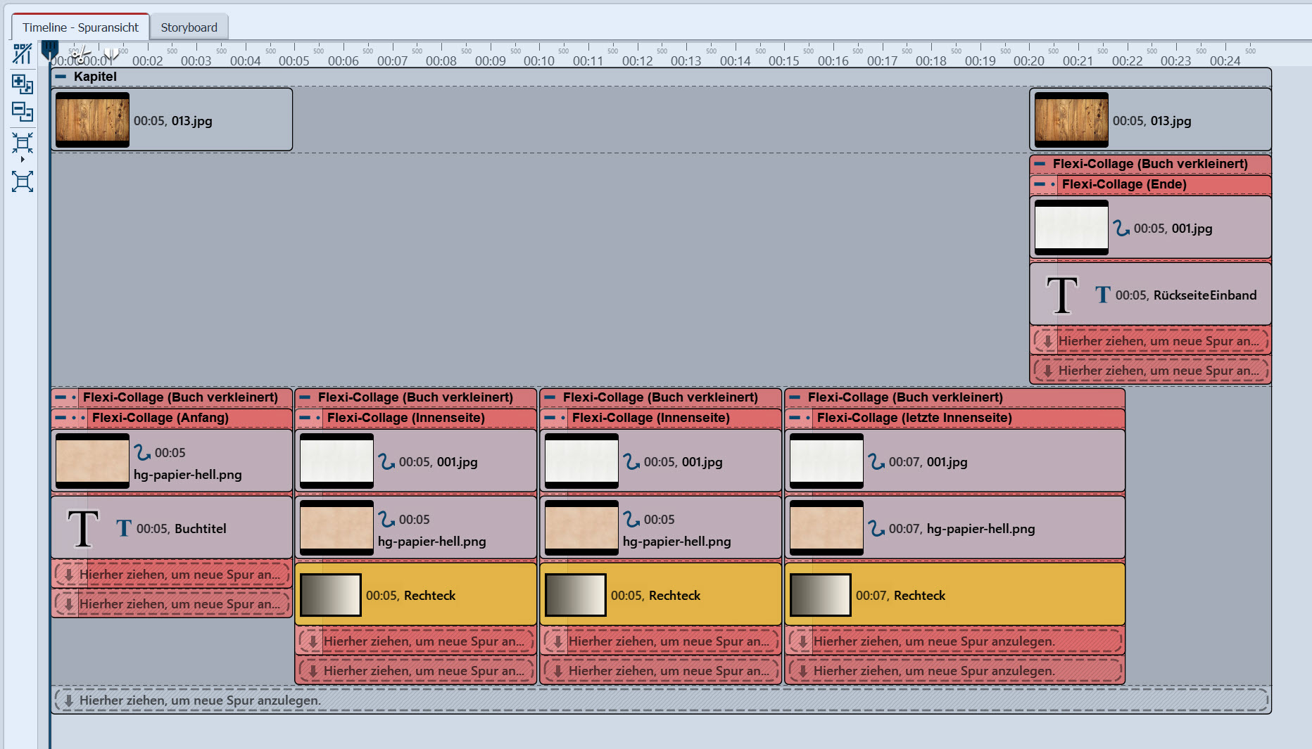Click the zoom icon with outward arrows
The width and height of the screenshot is (1312, 749).
tap(23, 181)
